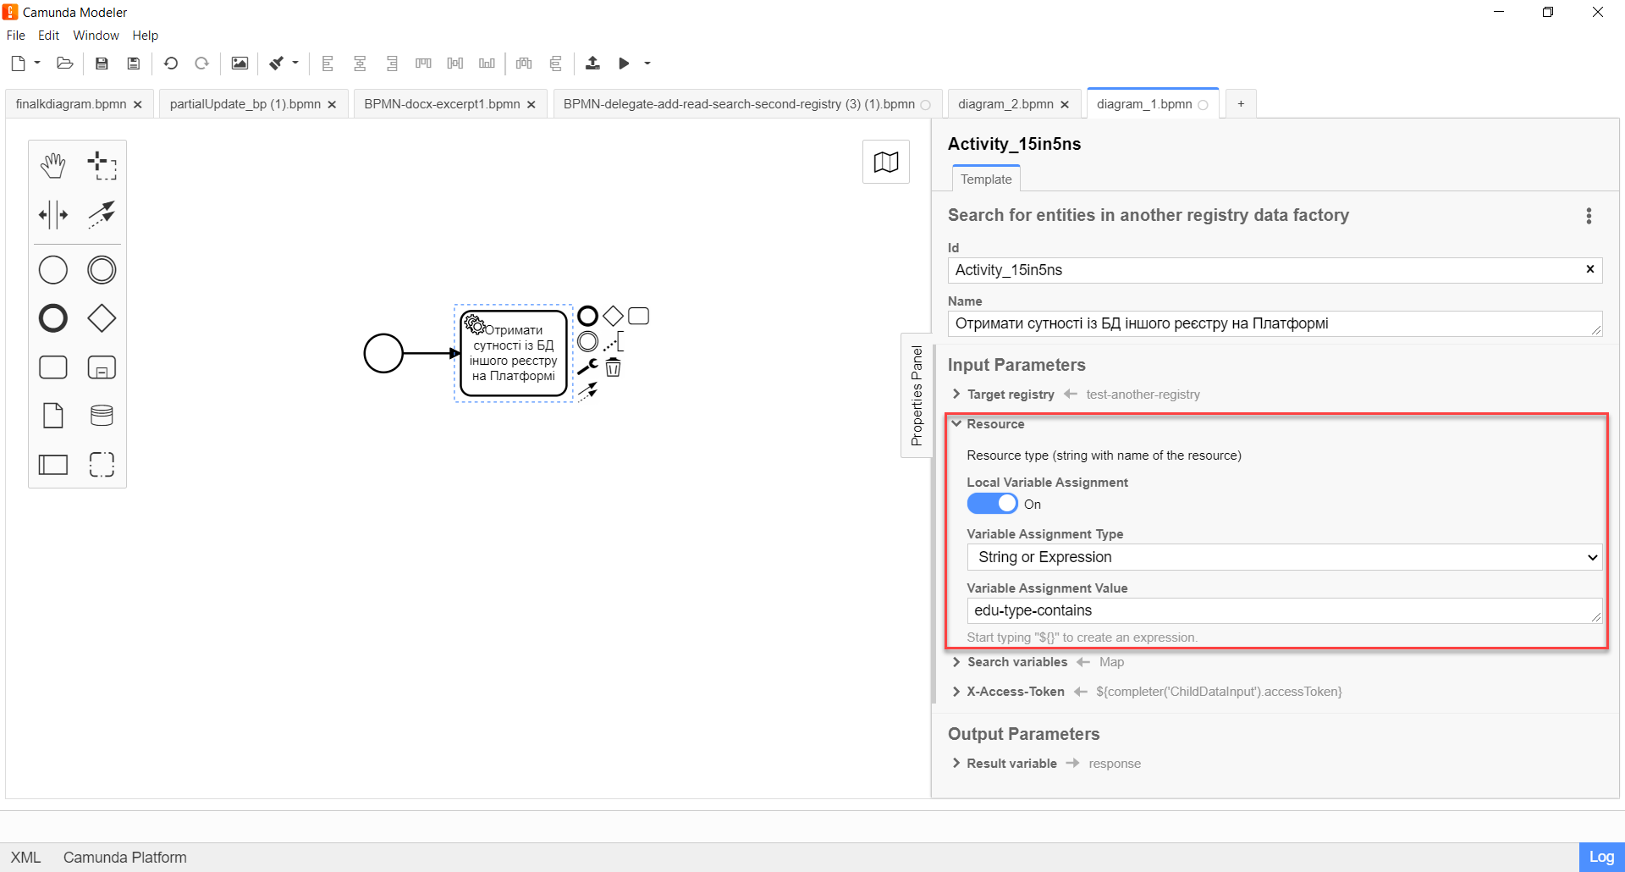
Task: Create a Task from palette
Action: click(x=53, y=367)
